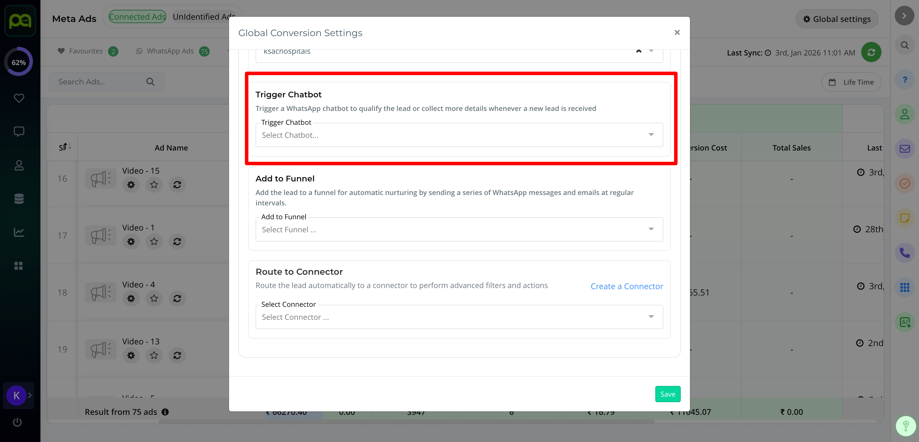The image size is (919, 442).
Task: Click the Create a Connector link
Action: [626, 287]
